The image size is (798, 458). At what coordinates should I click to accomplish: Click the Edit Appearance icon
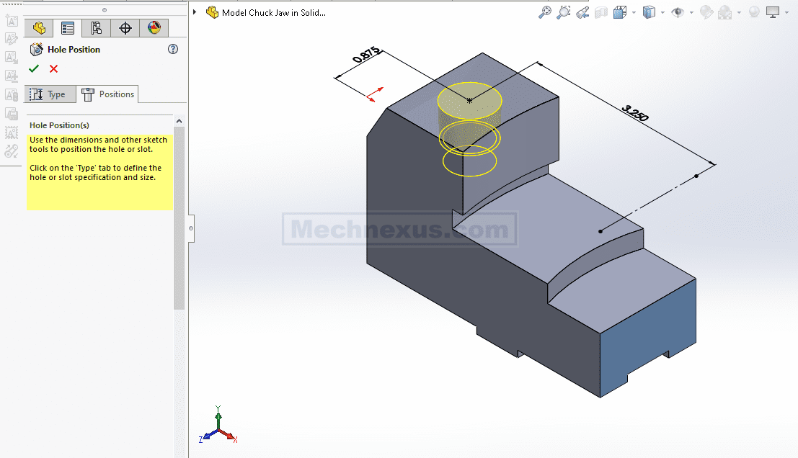(x=706, y=12)
